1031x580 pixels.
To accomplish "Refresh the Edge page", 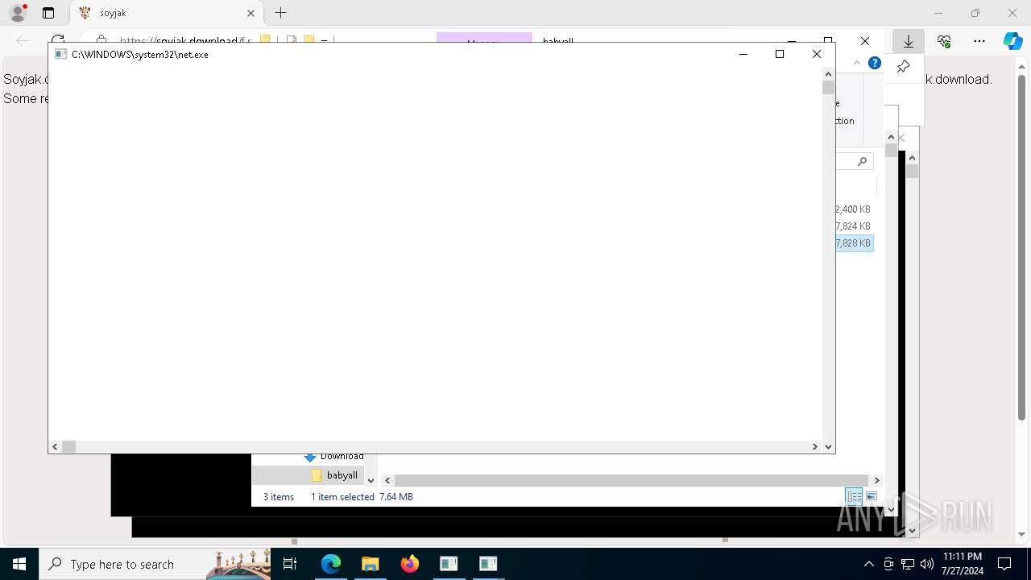I will coord(58,40).
